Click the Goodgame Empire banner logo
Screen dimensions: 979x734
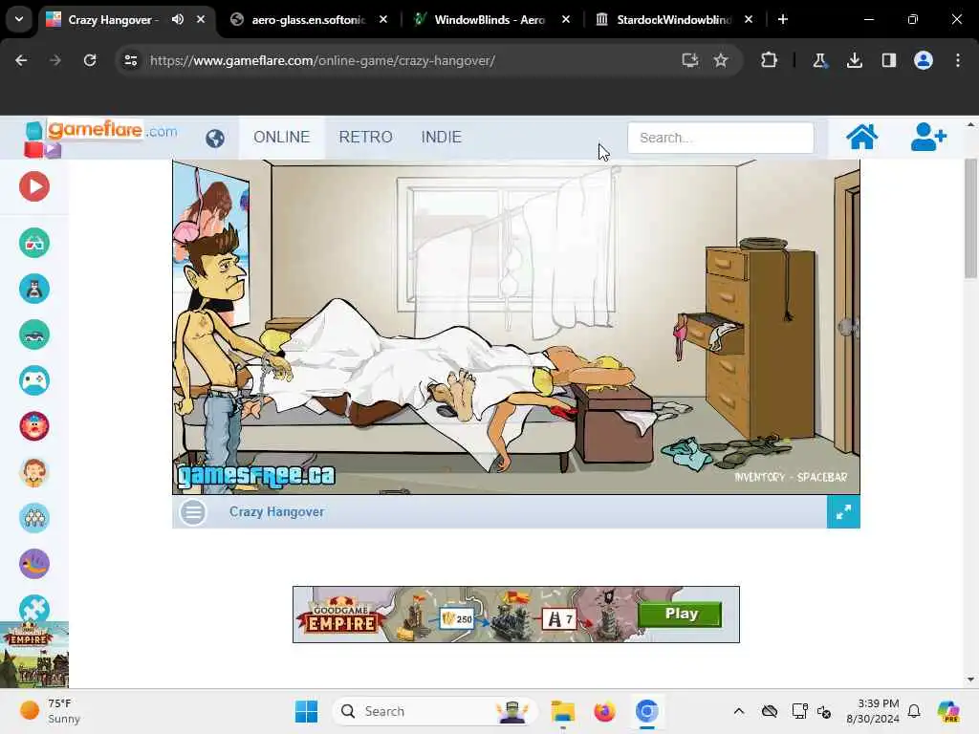341,616
